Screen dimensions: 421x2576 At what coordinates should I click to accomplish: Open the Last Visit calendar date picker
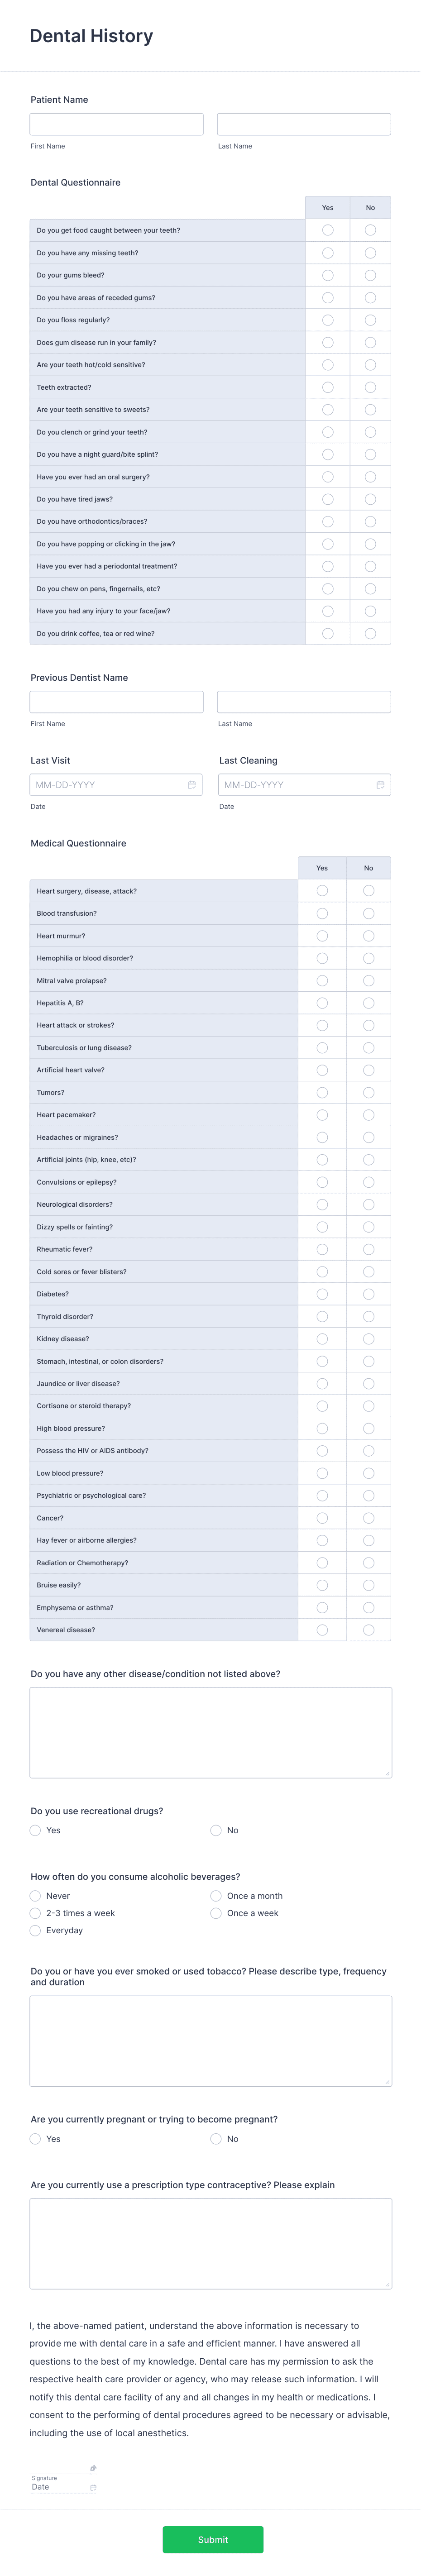click(191, 784)
